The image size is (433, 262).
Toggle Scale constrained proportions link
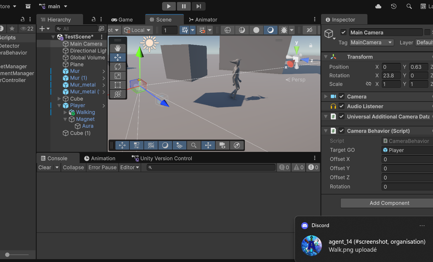coord(369,84)
